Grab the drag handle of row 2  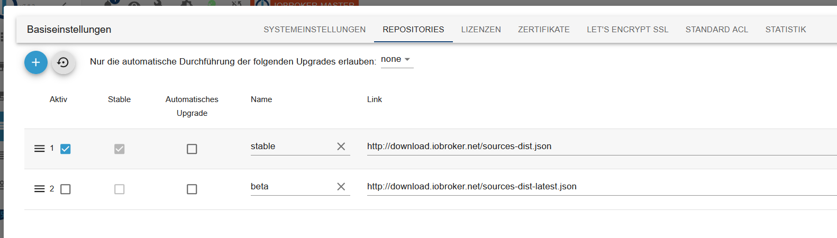(39, 189)
